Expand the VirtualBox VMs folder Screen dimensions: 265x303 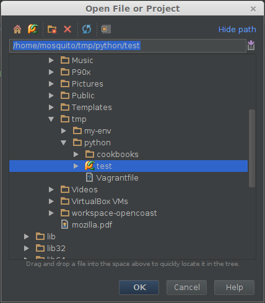click(51, 202)
